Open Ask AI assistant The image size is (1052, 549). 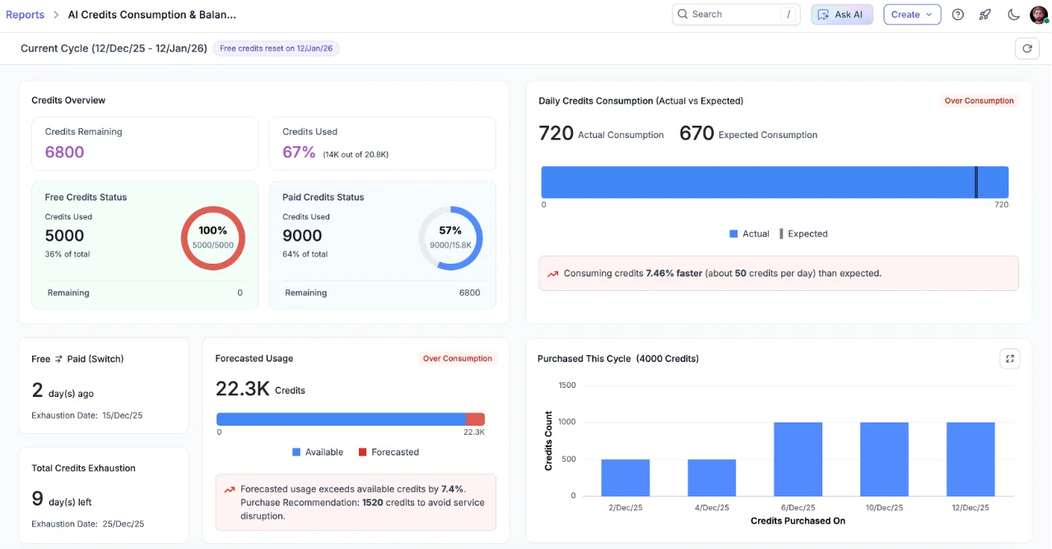point(841,14)
